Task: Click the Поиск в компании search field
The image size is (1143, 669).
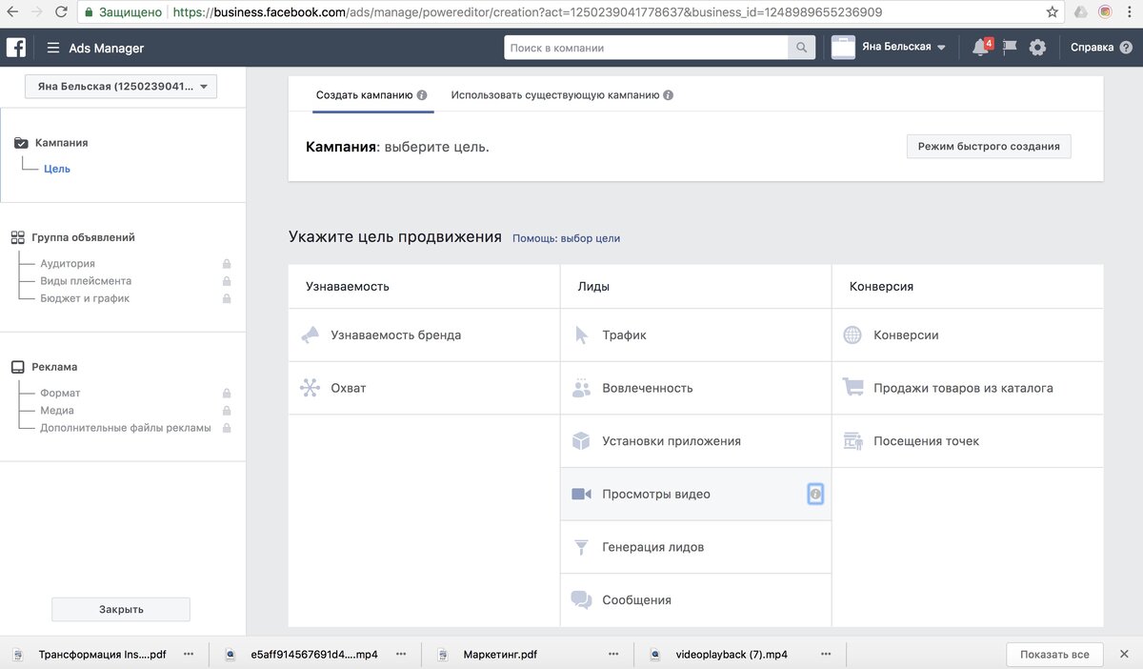Action: [x=647, y=48]
